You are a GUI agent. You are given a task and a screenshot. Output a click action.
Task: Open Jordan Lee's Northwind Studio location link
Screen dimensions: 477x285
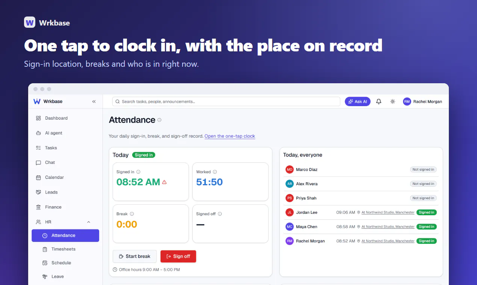(388, 212)
